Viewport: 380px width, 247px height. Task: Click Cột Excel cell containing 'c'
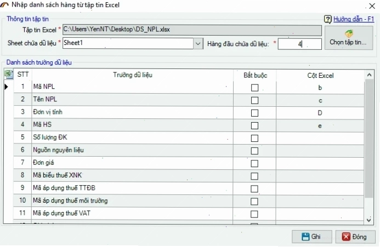[x=320, y=100]
